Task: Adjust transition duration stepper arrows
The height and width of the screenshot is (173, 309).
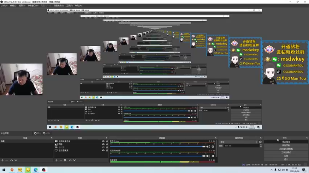Action: 261,146
